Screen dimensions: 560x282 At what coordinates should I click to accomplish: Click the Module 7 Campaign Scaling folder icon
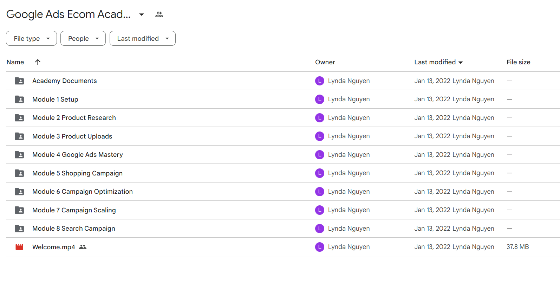coord(19,210)
